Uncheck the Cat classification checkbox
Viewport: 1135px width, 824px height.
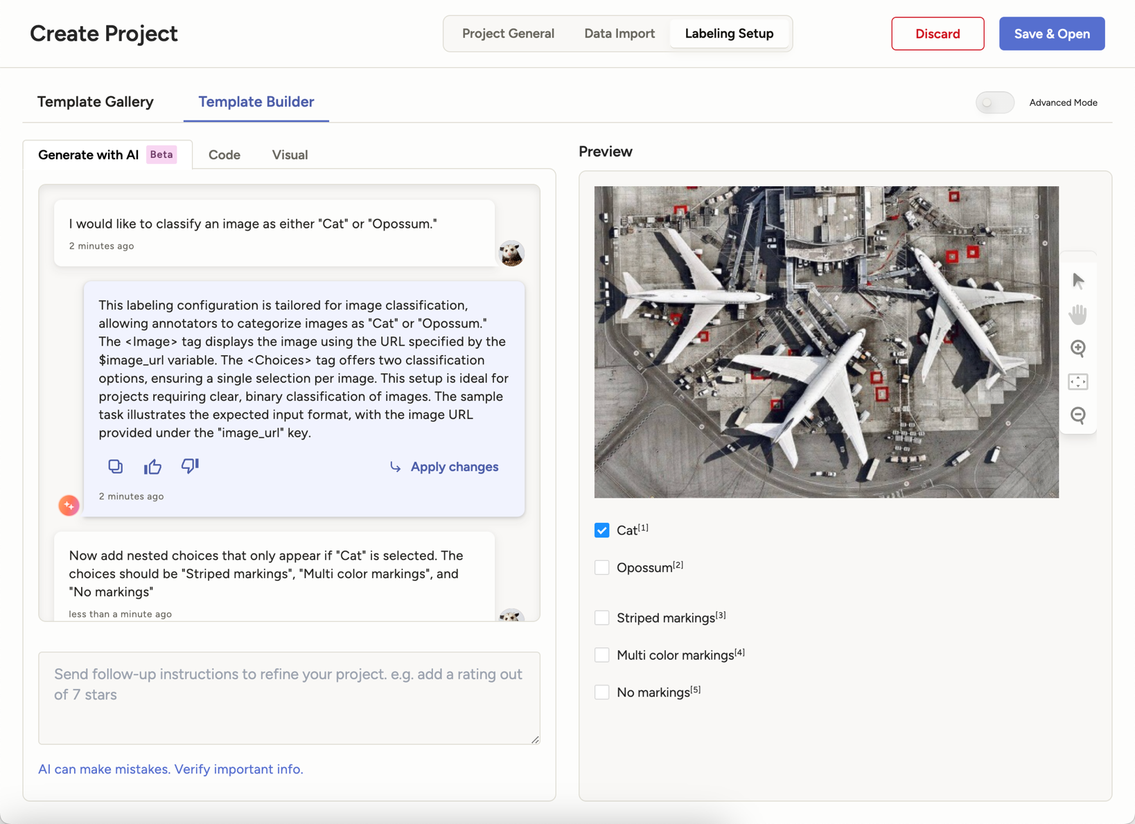(601, 530)
